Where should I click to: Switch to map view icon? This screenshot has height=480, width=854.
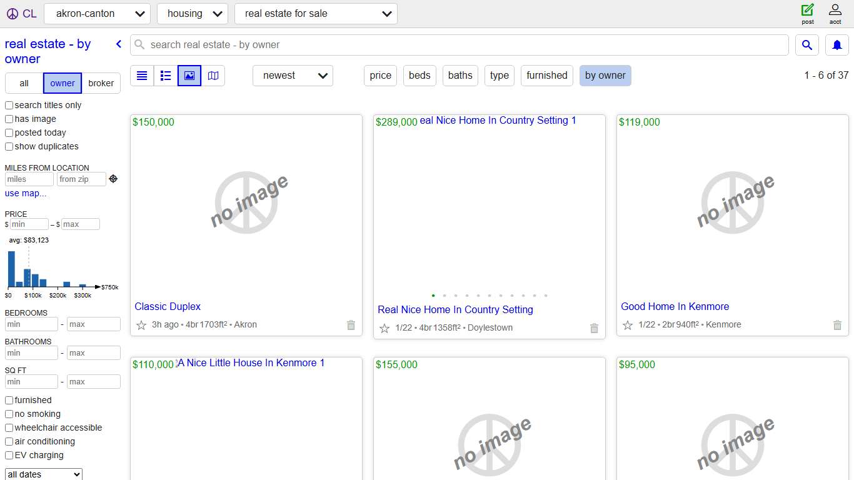click(x=213, y=76)
